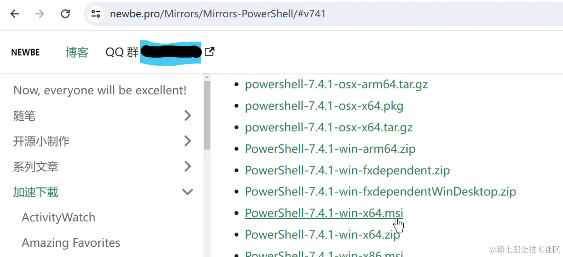Open the NEWBE home logo

pos(25,52)
